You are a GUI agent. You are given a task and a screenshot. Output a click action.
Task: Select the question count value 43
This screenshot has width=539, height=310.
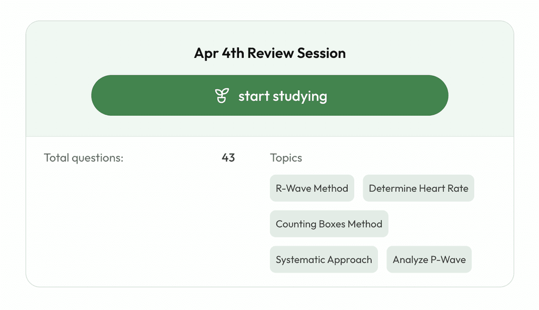tap(228, 157)
